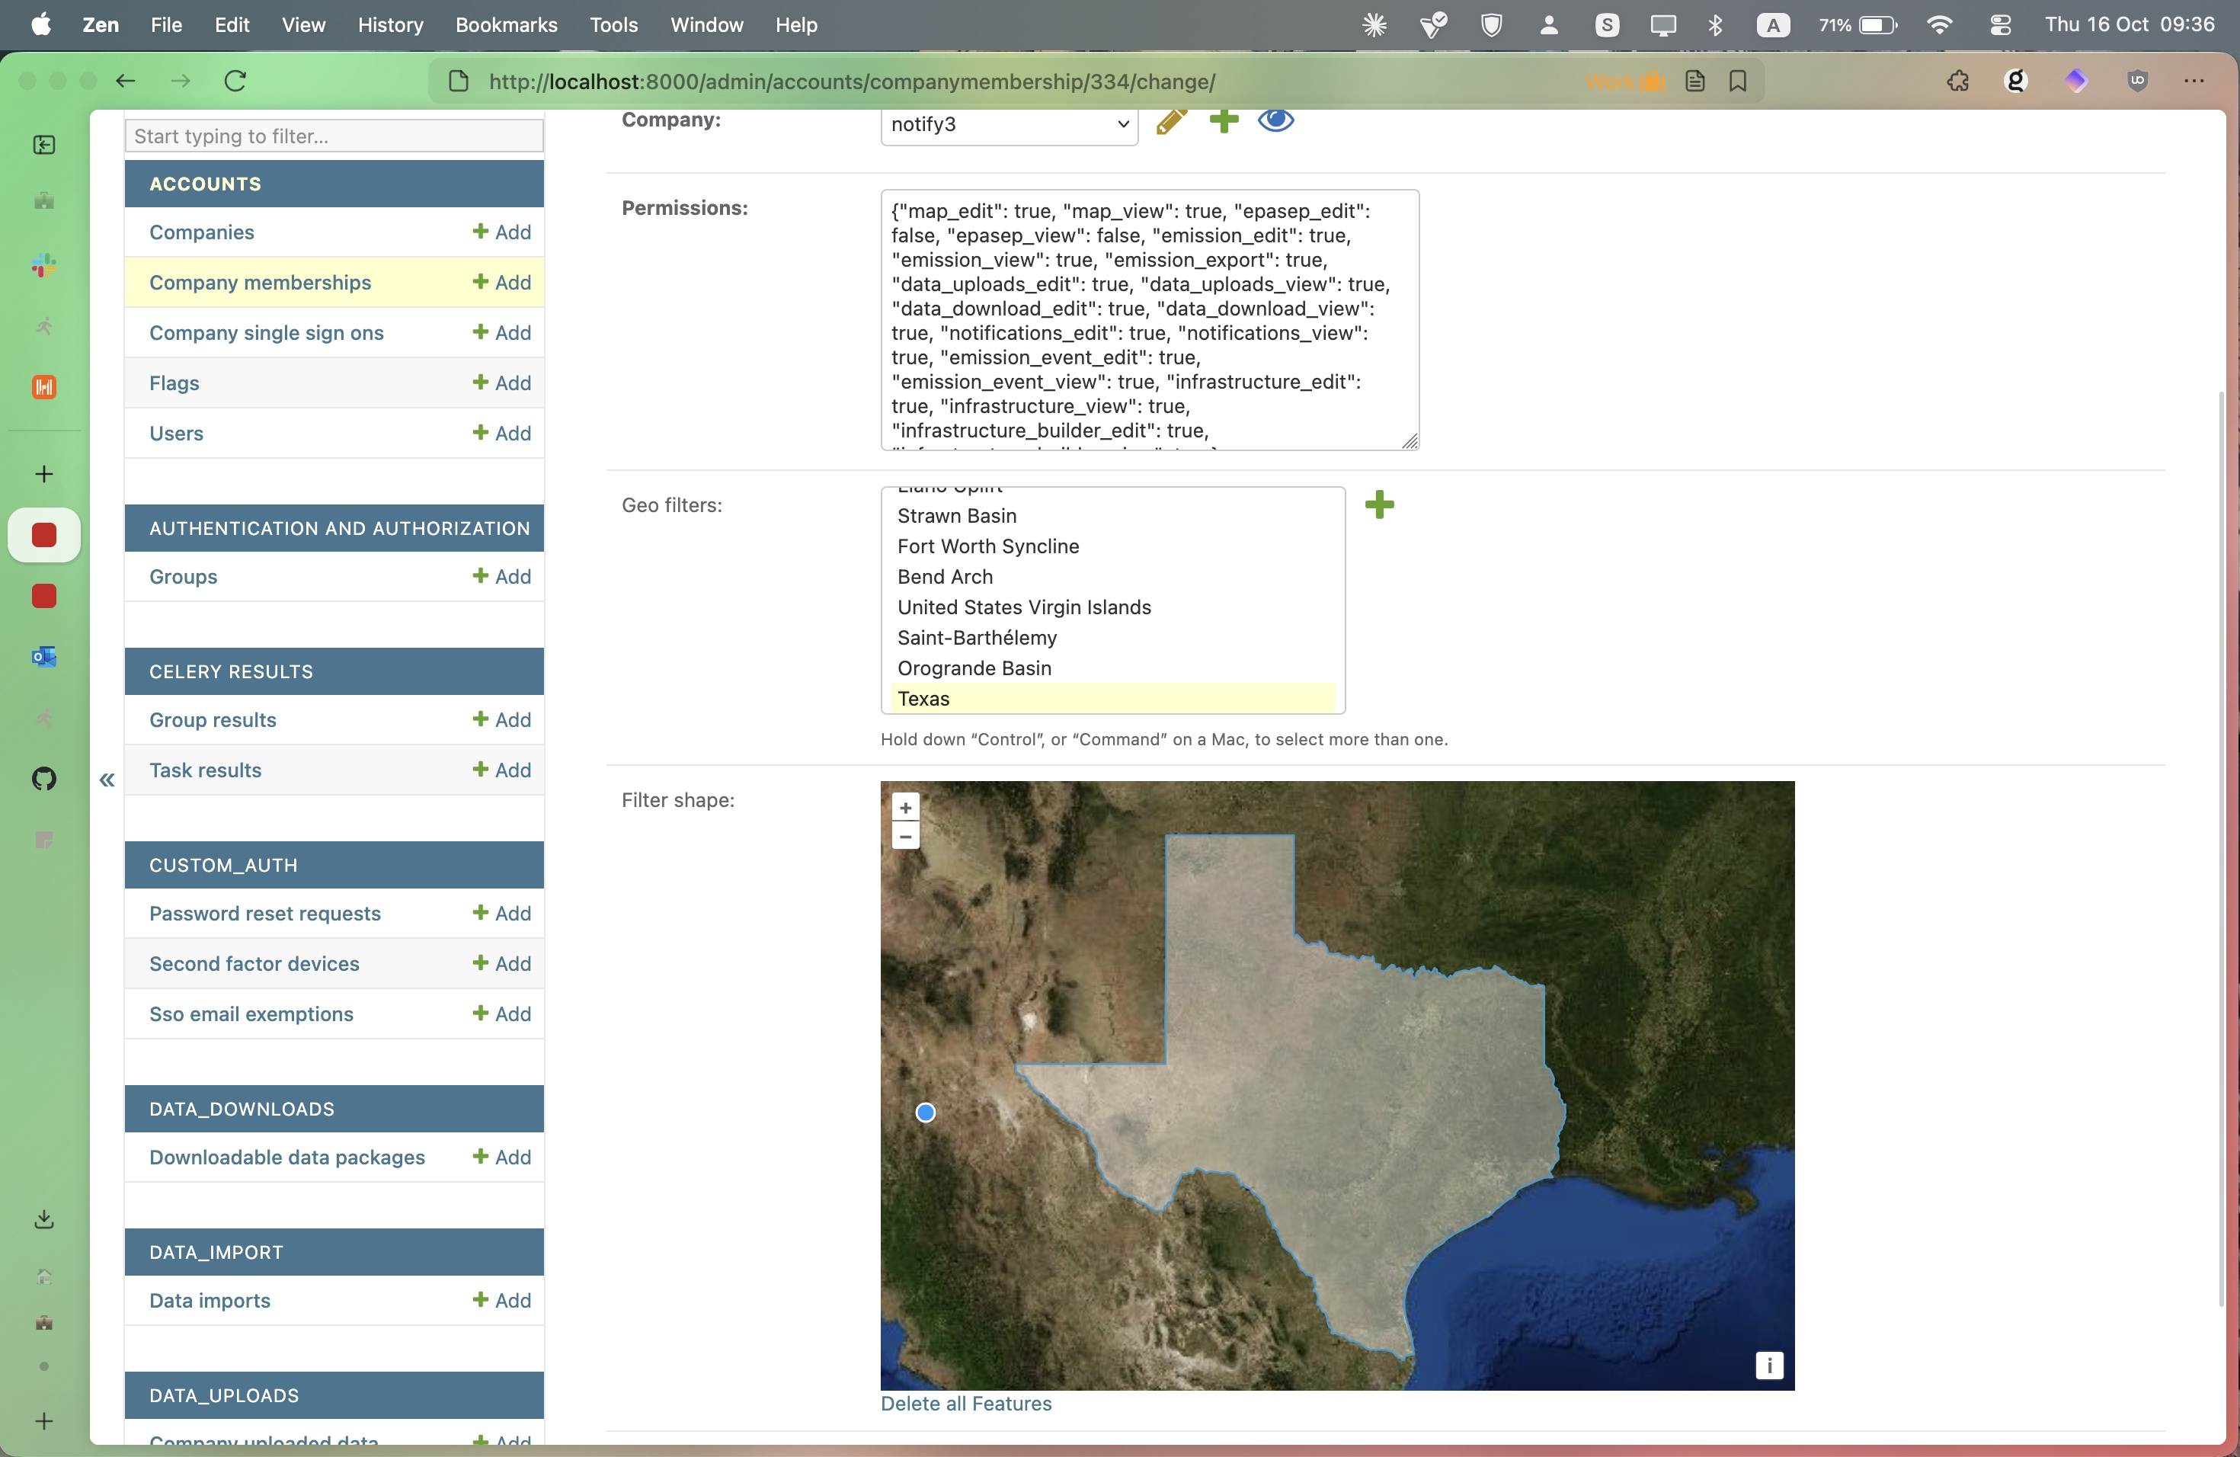Add a new geo filter with plus icon
This screenshot has width=2240, height=1457.
click(1379, 504)
